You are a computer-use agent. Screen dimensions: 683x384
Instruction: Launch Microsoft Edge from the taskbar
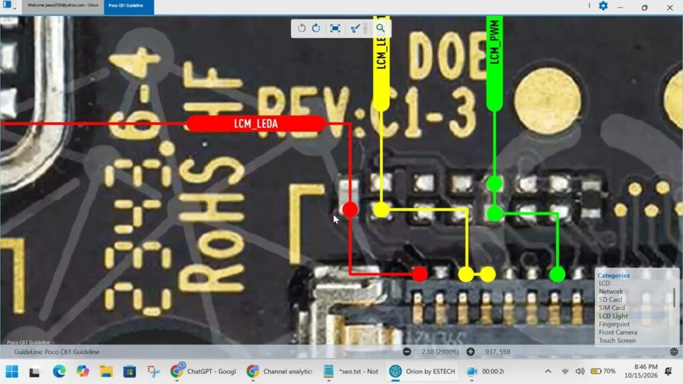click(59, 371)
